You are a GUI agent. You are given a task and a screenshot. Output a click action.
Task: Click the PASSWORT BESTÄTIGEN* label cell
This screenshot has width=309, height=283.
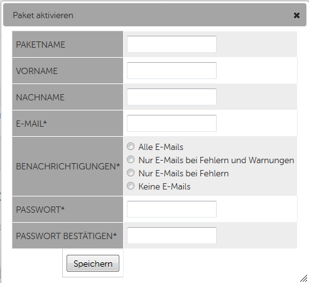point(68,236)
